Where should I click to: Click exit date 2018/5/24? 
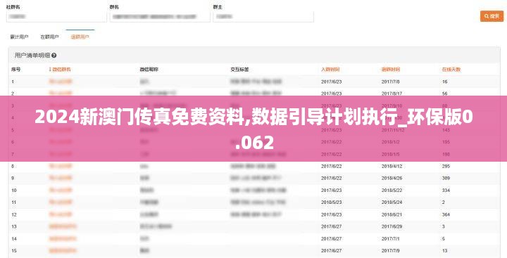click(x=392, y=202)
